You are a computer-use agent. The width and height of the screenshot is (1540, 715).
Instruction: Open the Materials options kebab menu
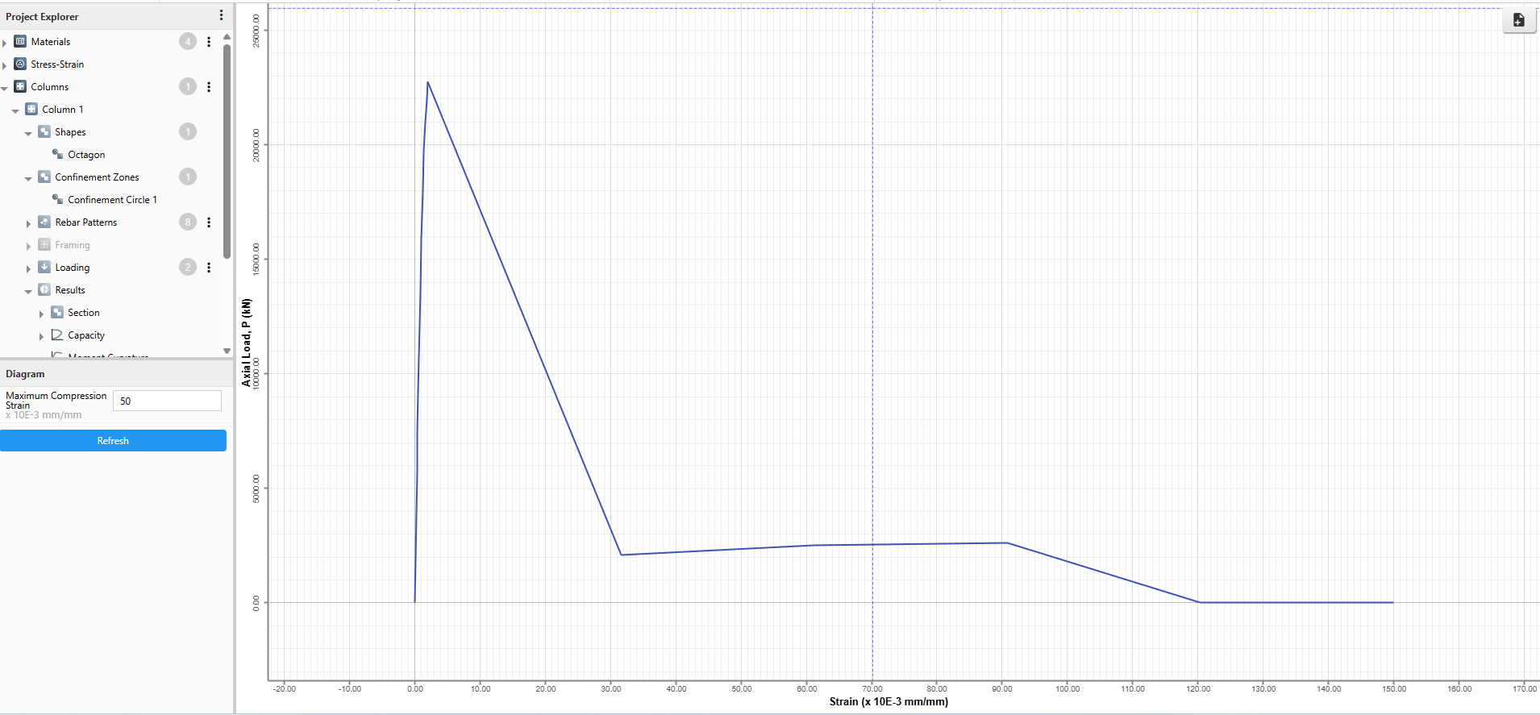(209, 42)
